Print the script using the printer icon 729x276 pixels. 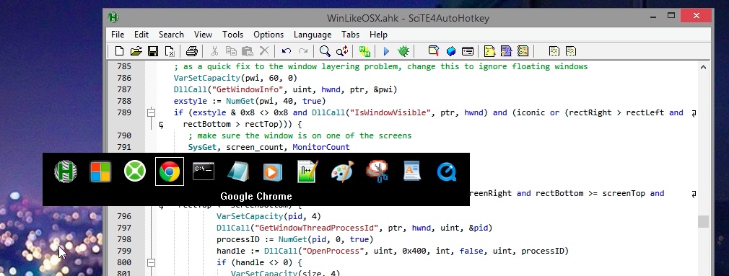(x=192, y=51)
